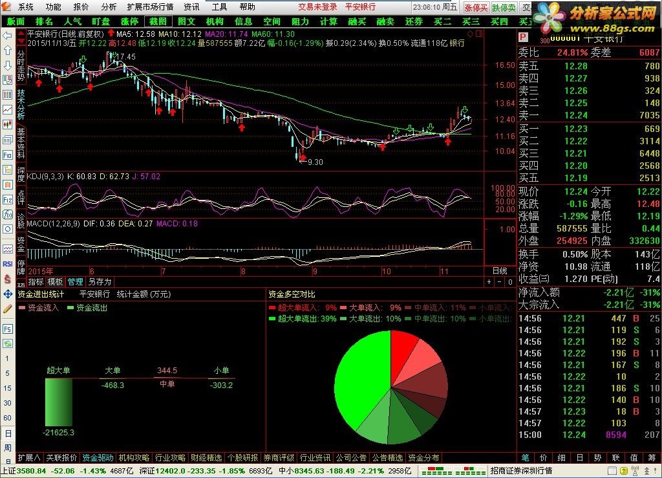Switch to 30-minute period in sidebar

pos(7,403)
